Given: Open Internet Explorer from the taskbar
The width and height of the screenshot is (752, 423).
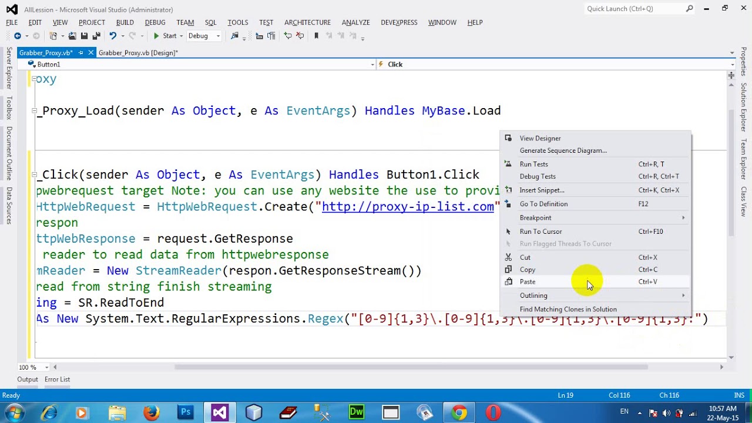Looking at the screenshot, I should coord(49,412).
